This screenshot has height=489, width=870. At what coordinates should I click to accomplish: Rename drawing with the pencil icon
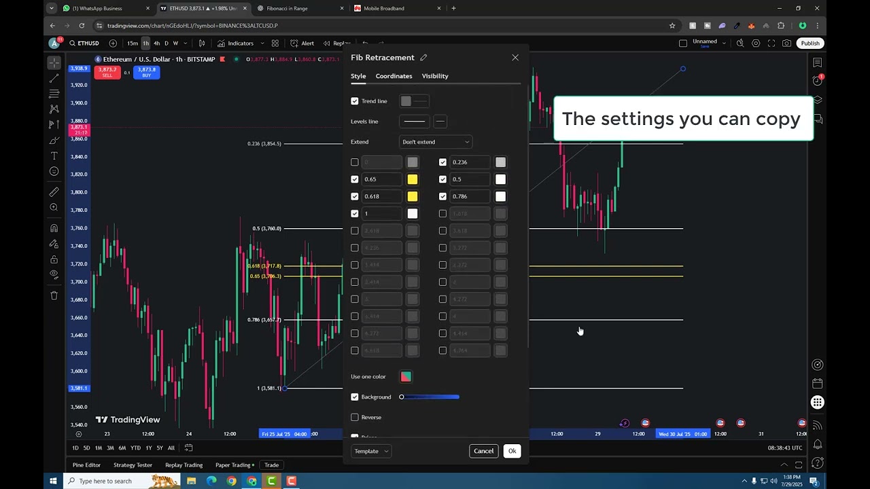423,58
